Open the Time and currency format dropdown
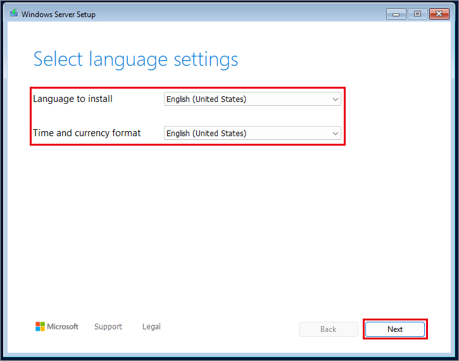The width and height of the screenshot is (459, 361). [253, 133]
